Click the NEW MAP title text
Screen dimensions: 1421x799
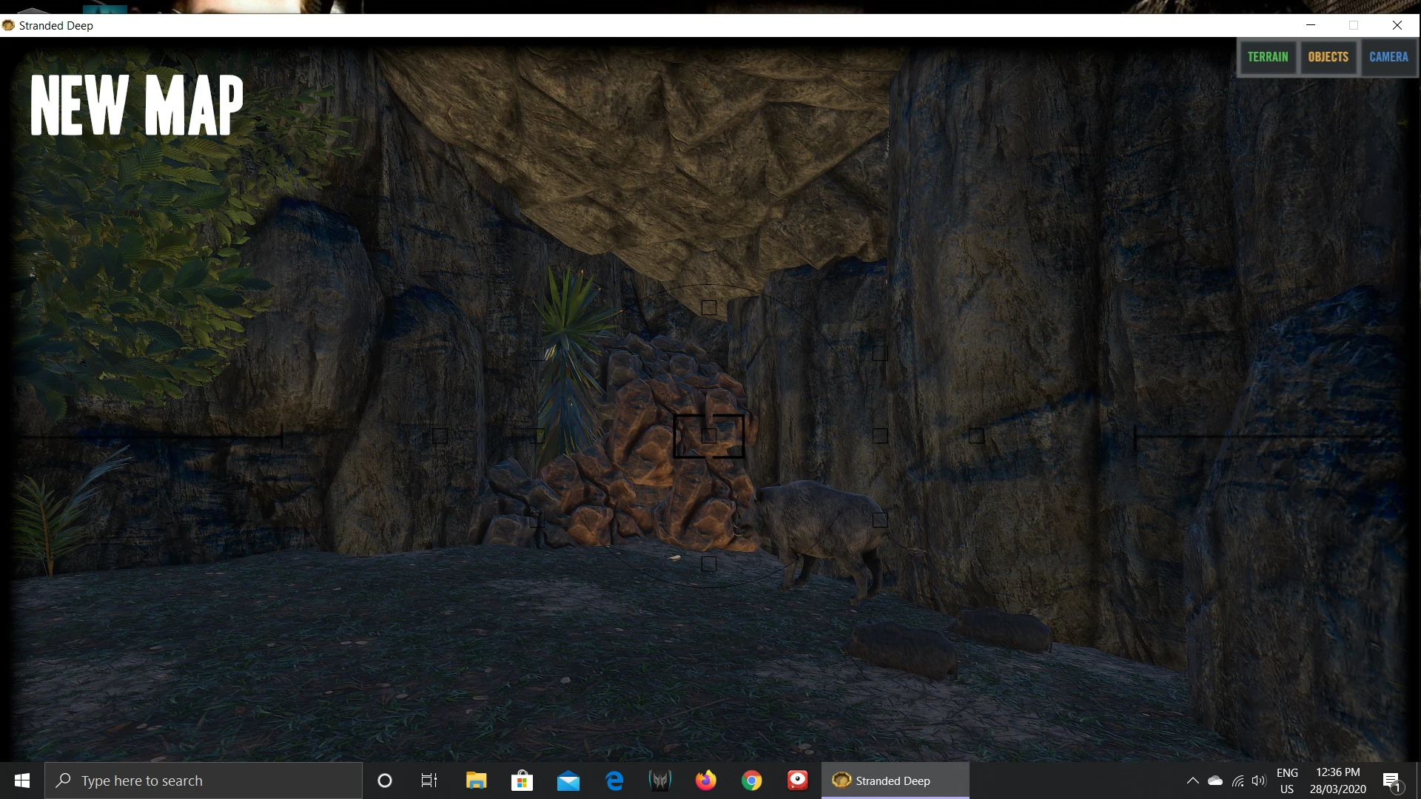(x=137, y=105)
